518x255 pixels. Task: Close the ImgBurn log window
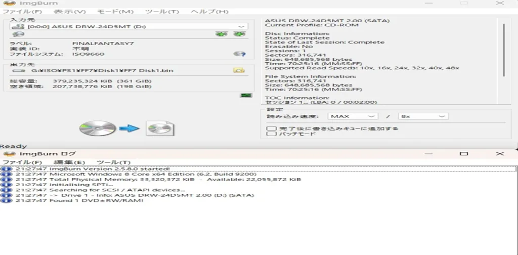500,154
